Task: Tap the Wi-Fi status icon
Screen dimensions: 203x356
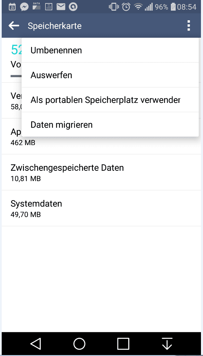Action: click(x=138, y=7)
